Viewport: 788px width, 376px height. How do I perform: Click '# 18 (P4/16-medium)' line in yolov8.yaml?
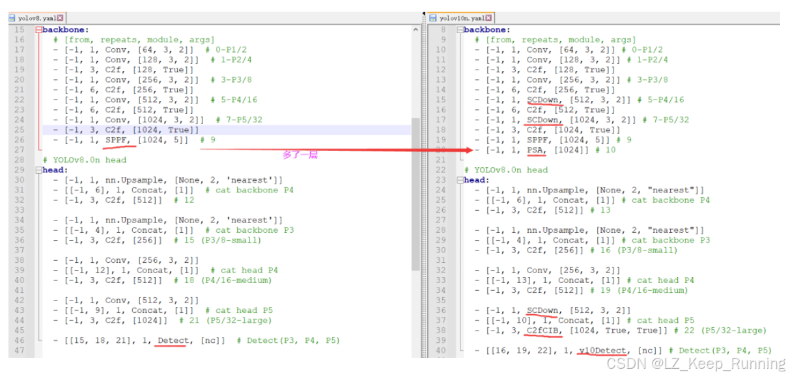point(163,280)
